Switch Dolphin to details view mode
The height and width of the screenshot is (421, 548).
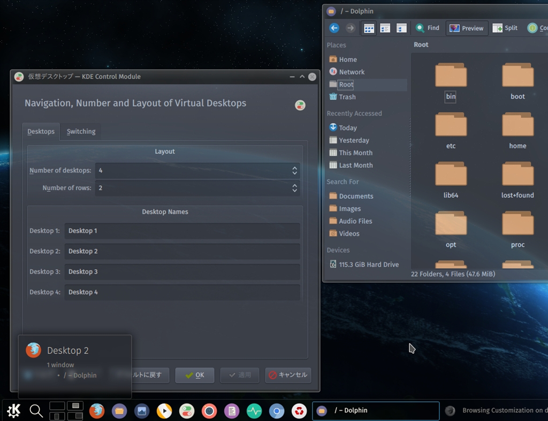point(401,28)
